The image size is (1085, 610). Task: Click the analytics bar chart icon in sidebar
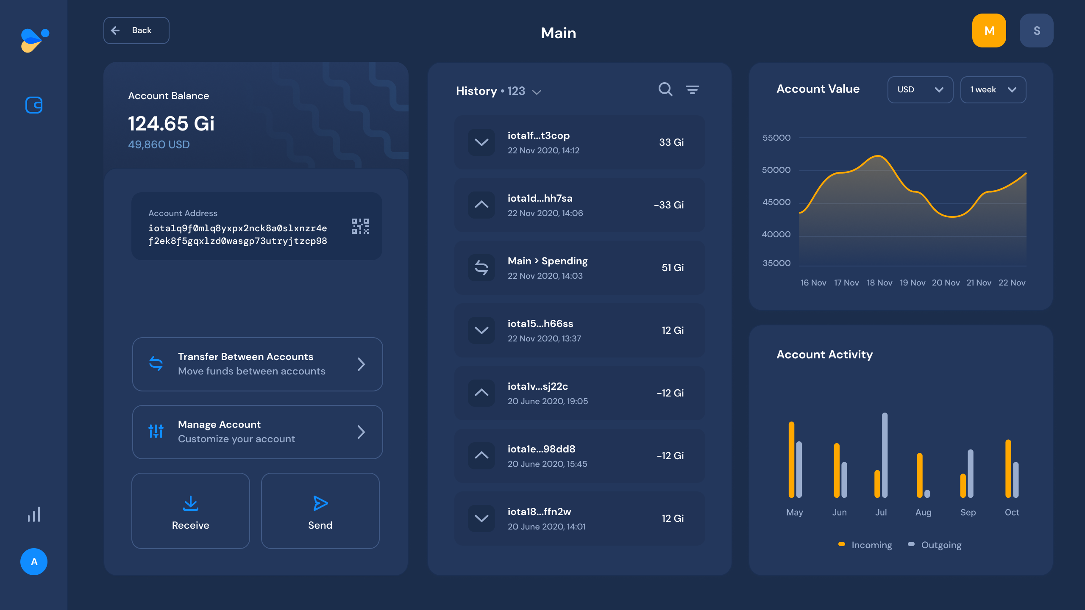click(x=33, y=514)
